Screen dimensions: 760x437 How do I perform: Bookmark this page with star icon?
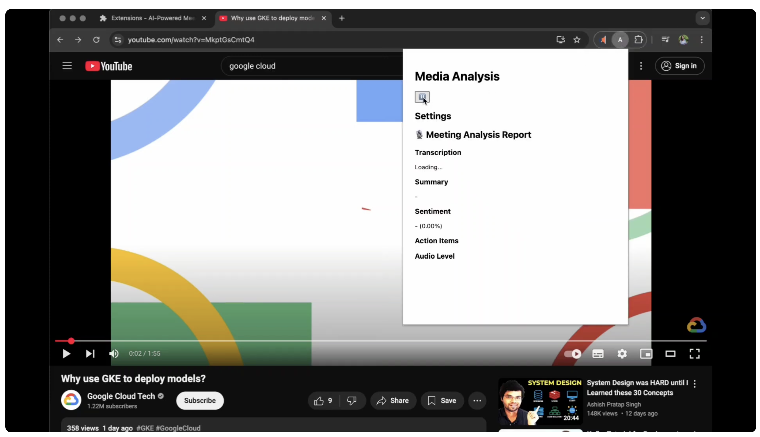577,40
